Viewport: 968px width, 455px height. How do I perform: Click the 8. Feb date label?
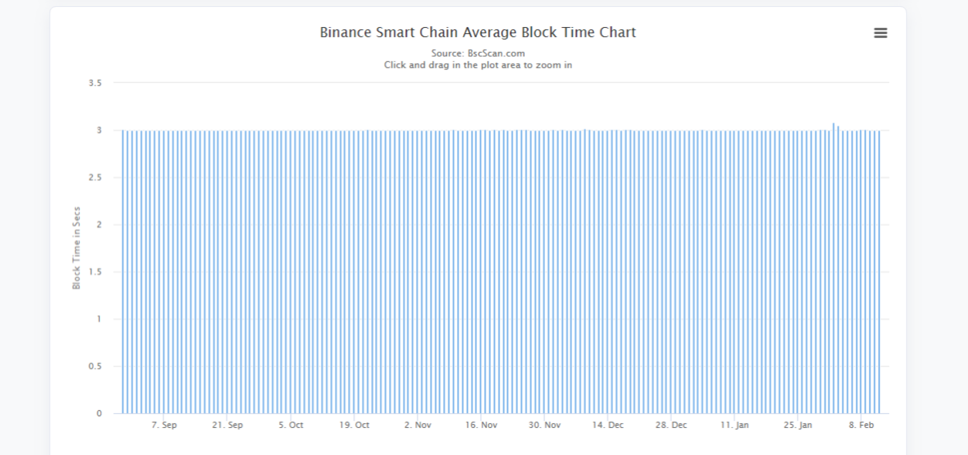[x=861, y=426]
